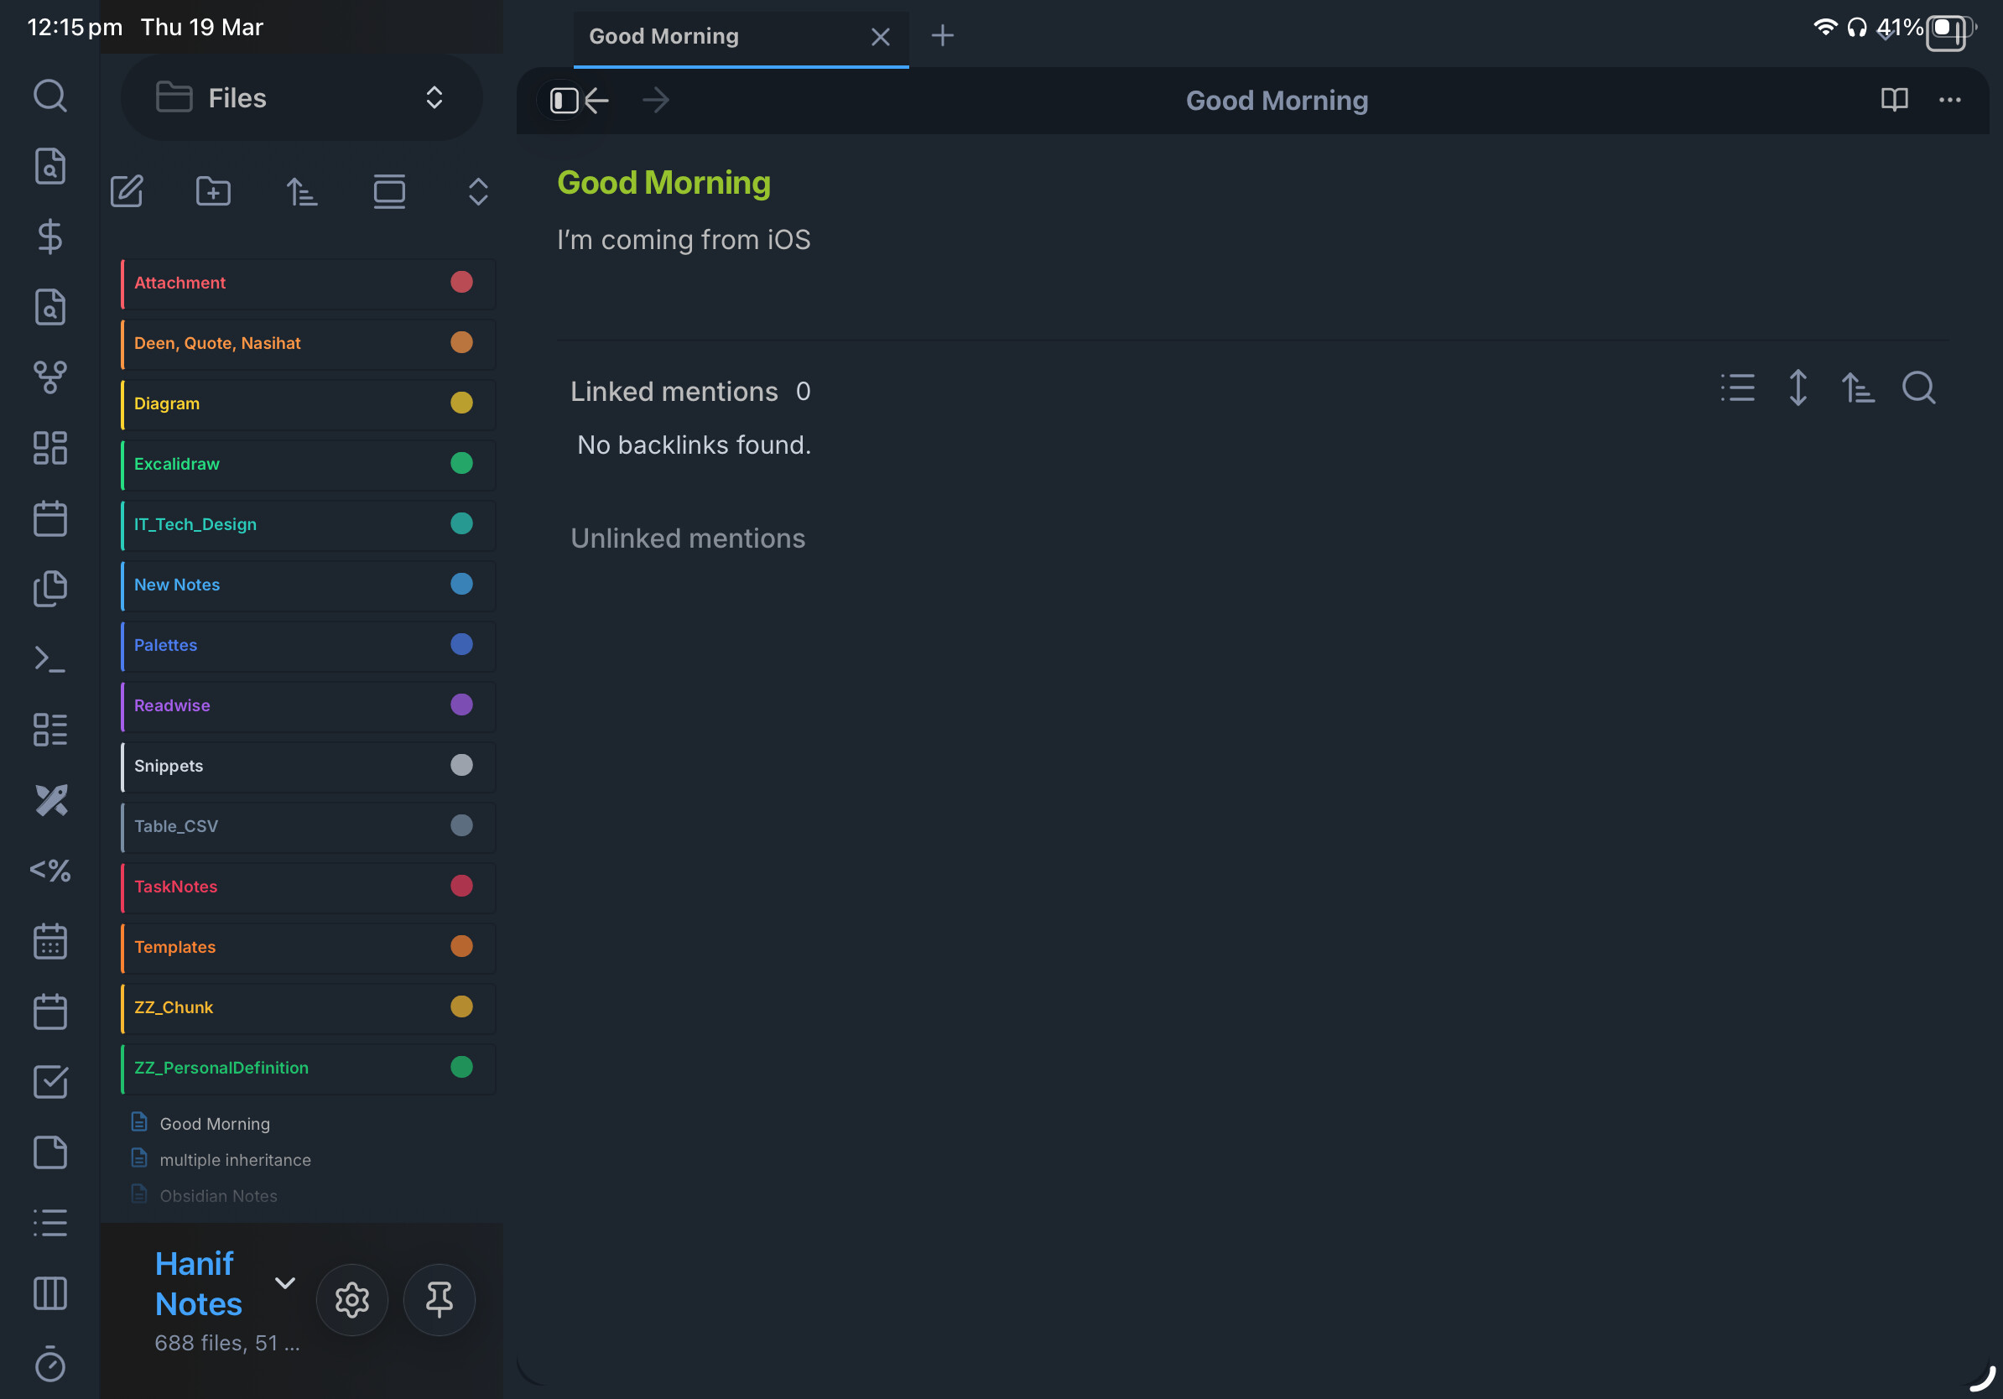Click the green color dot on Excalidraw folder
This screenshot has height=1399, width=2003.
point(461,463)
